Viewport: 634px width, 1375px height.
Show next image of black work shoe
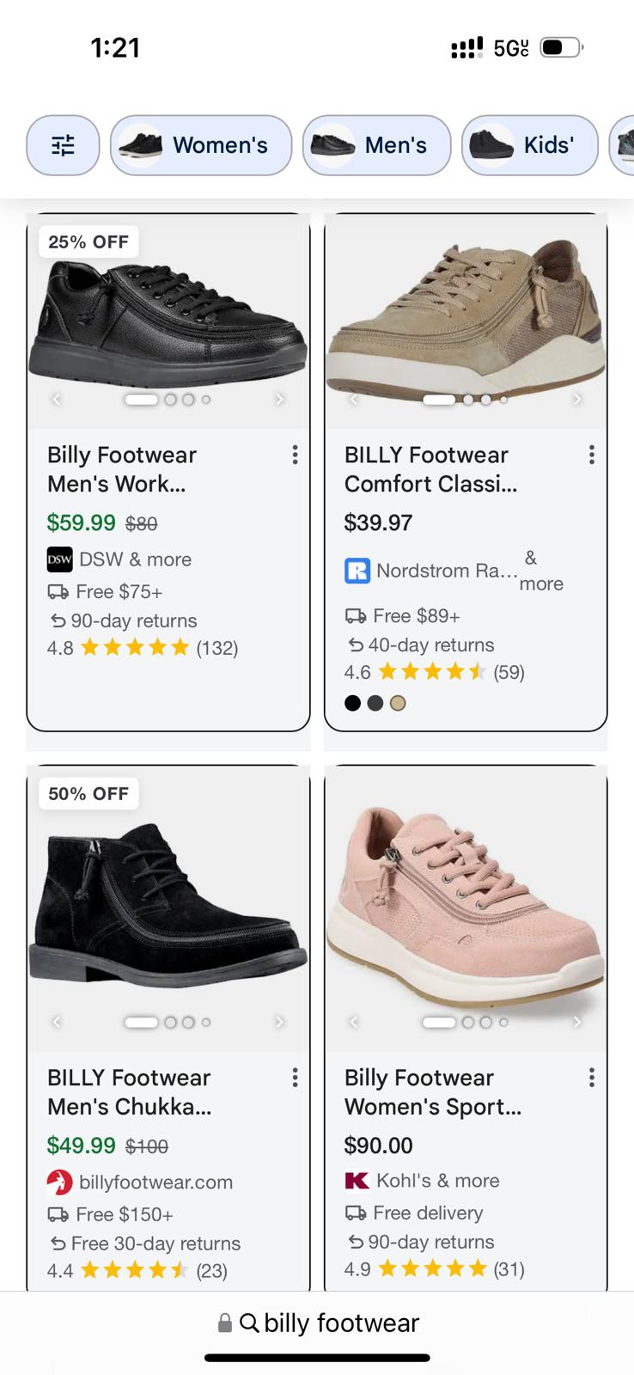tap(279, 399)
